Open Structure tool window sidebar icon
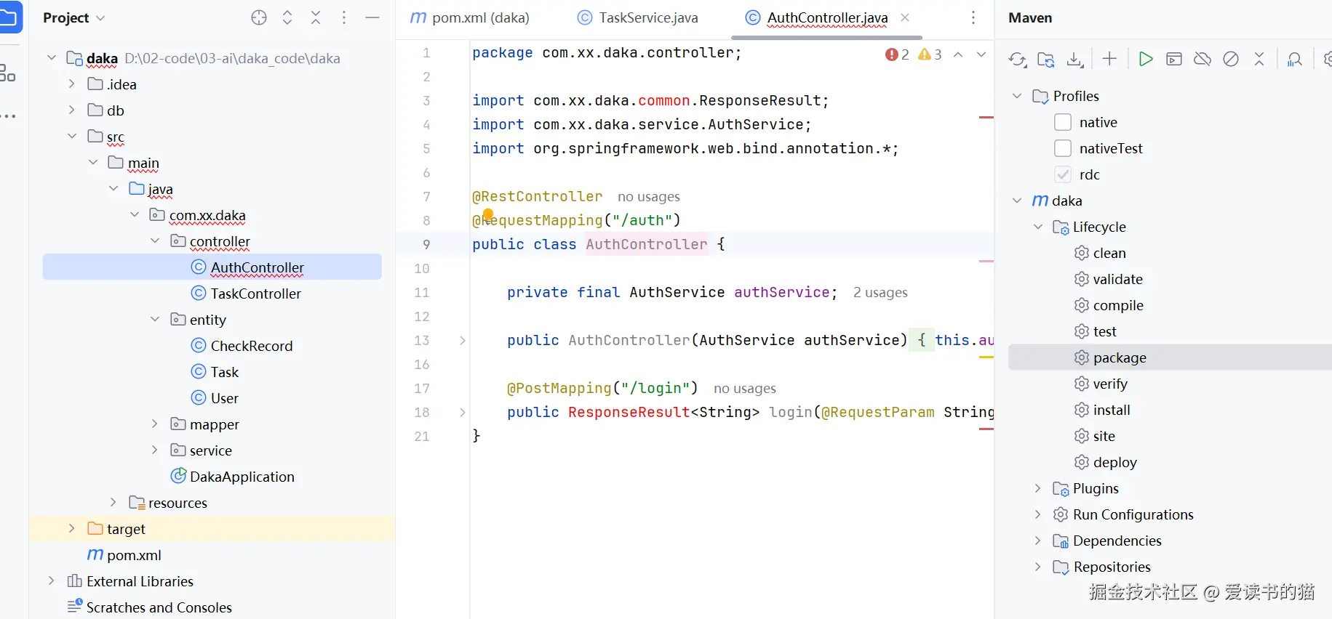The width and height of the screenshot is (1332, 619). coord(7,73)
